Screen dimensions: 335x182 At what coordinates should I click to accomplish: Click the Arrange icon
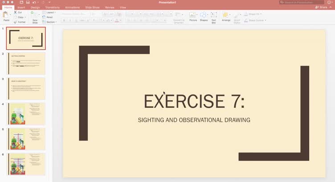coord(225,15)
